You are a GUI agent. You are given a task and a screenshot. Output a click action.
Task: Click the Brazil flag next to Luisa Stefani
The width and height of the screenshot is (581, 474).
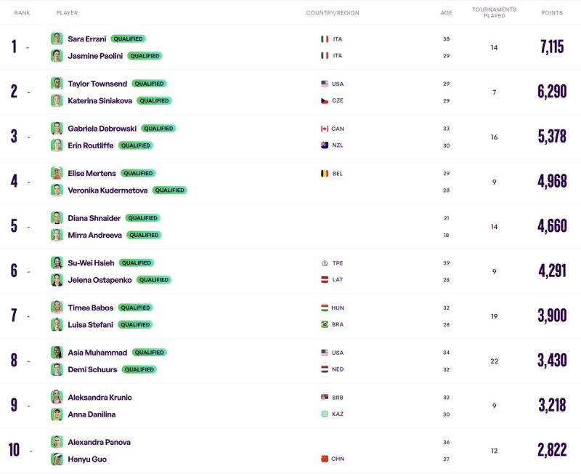click(x=325, y=324)
